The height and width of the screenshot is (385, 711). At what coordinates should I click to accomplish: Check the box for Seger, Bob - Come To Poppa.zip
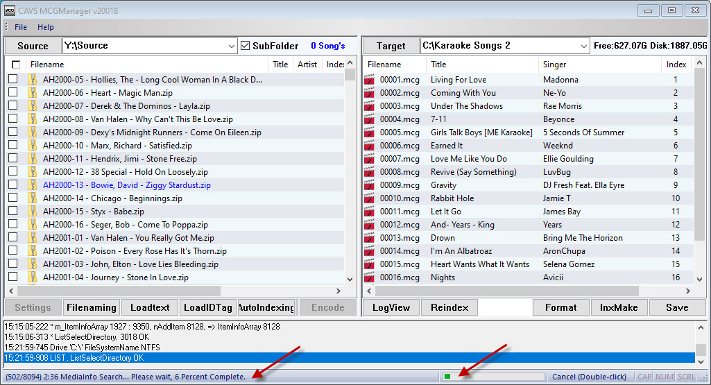[x=13, y=223]
